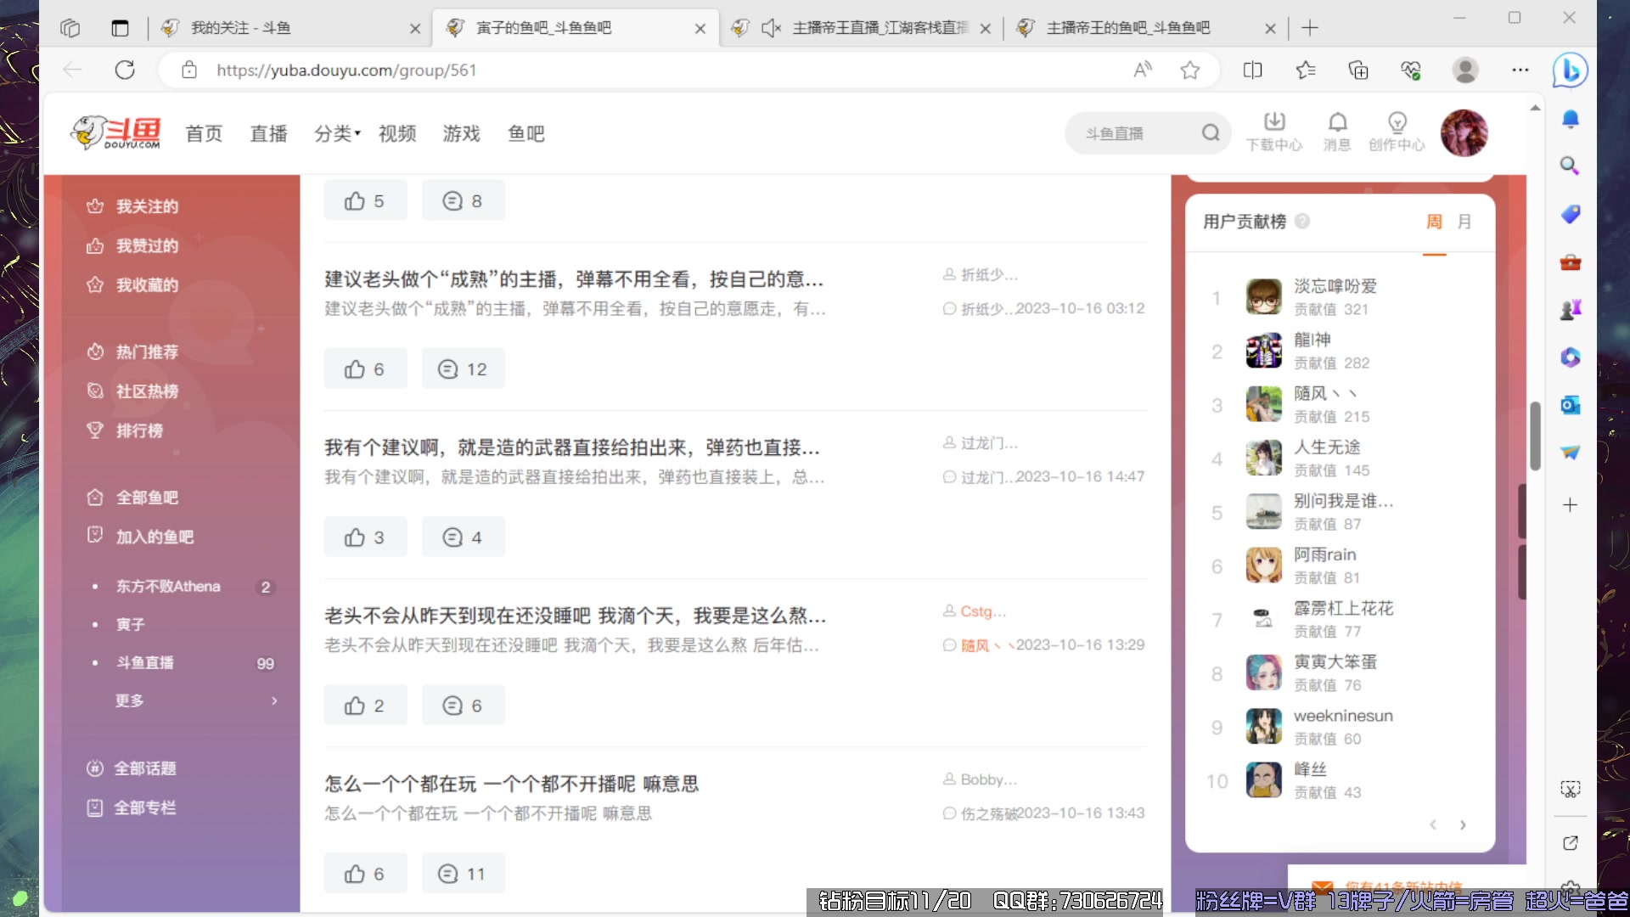Open Bing Copilot in the browser sidebar
Screen dimensions: 1630x917
1570,70
